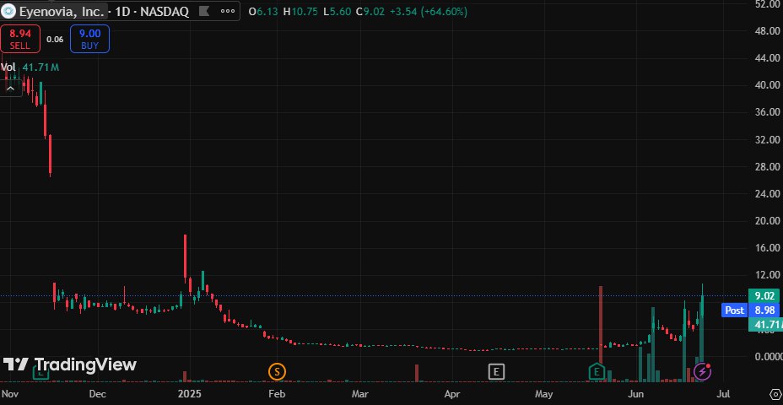Click the 2025 label on time axis
The height and width of the screenshot is (405, 783).
pos(189,393)
